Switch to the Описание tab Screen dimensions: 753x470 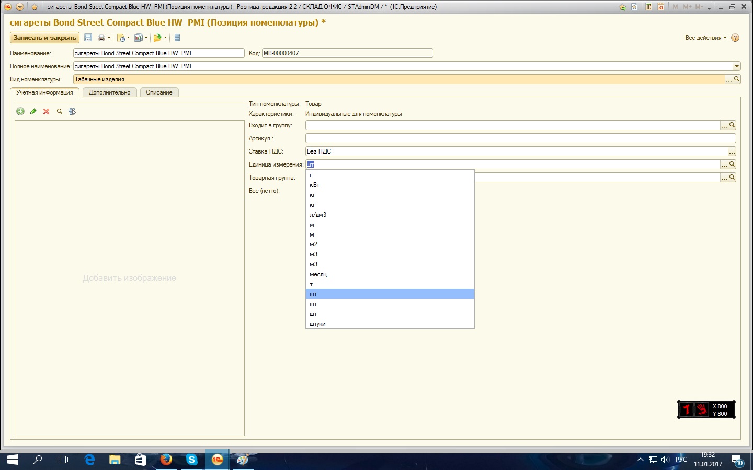click(x=159, y=92)
